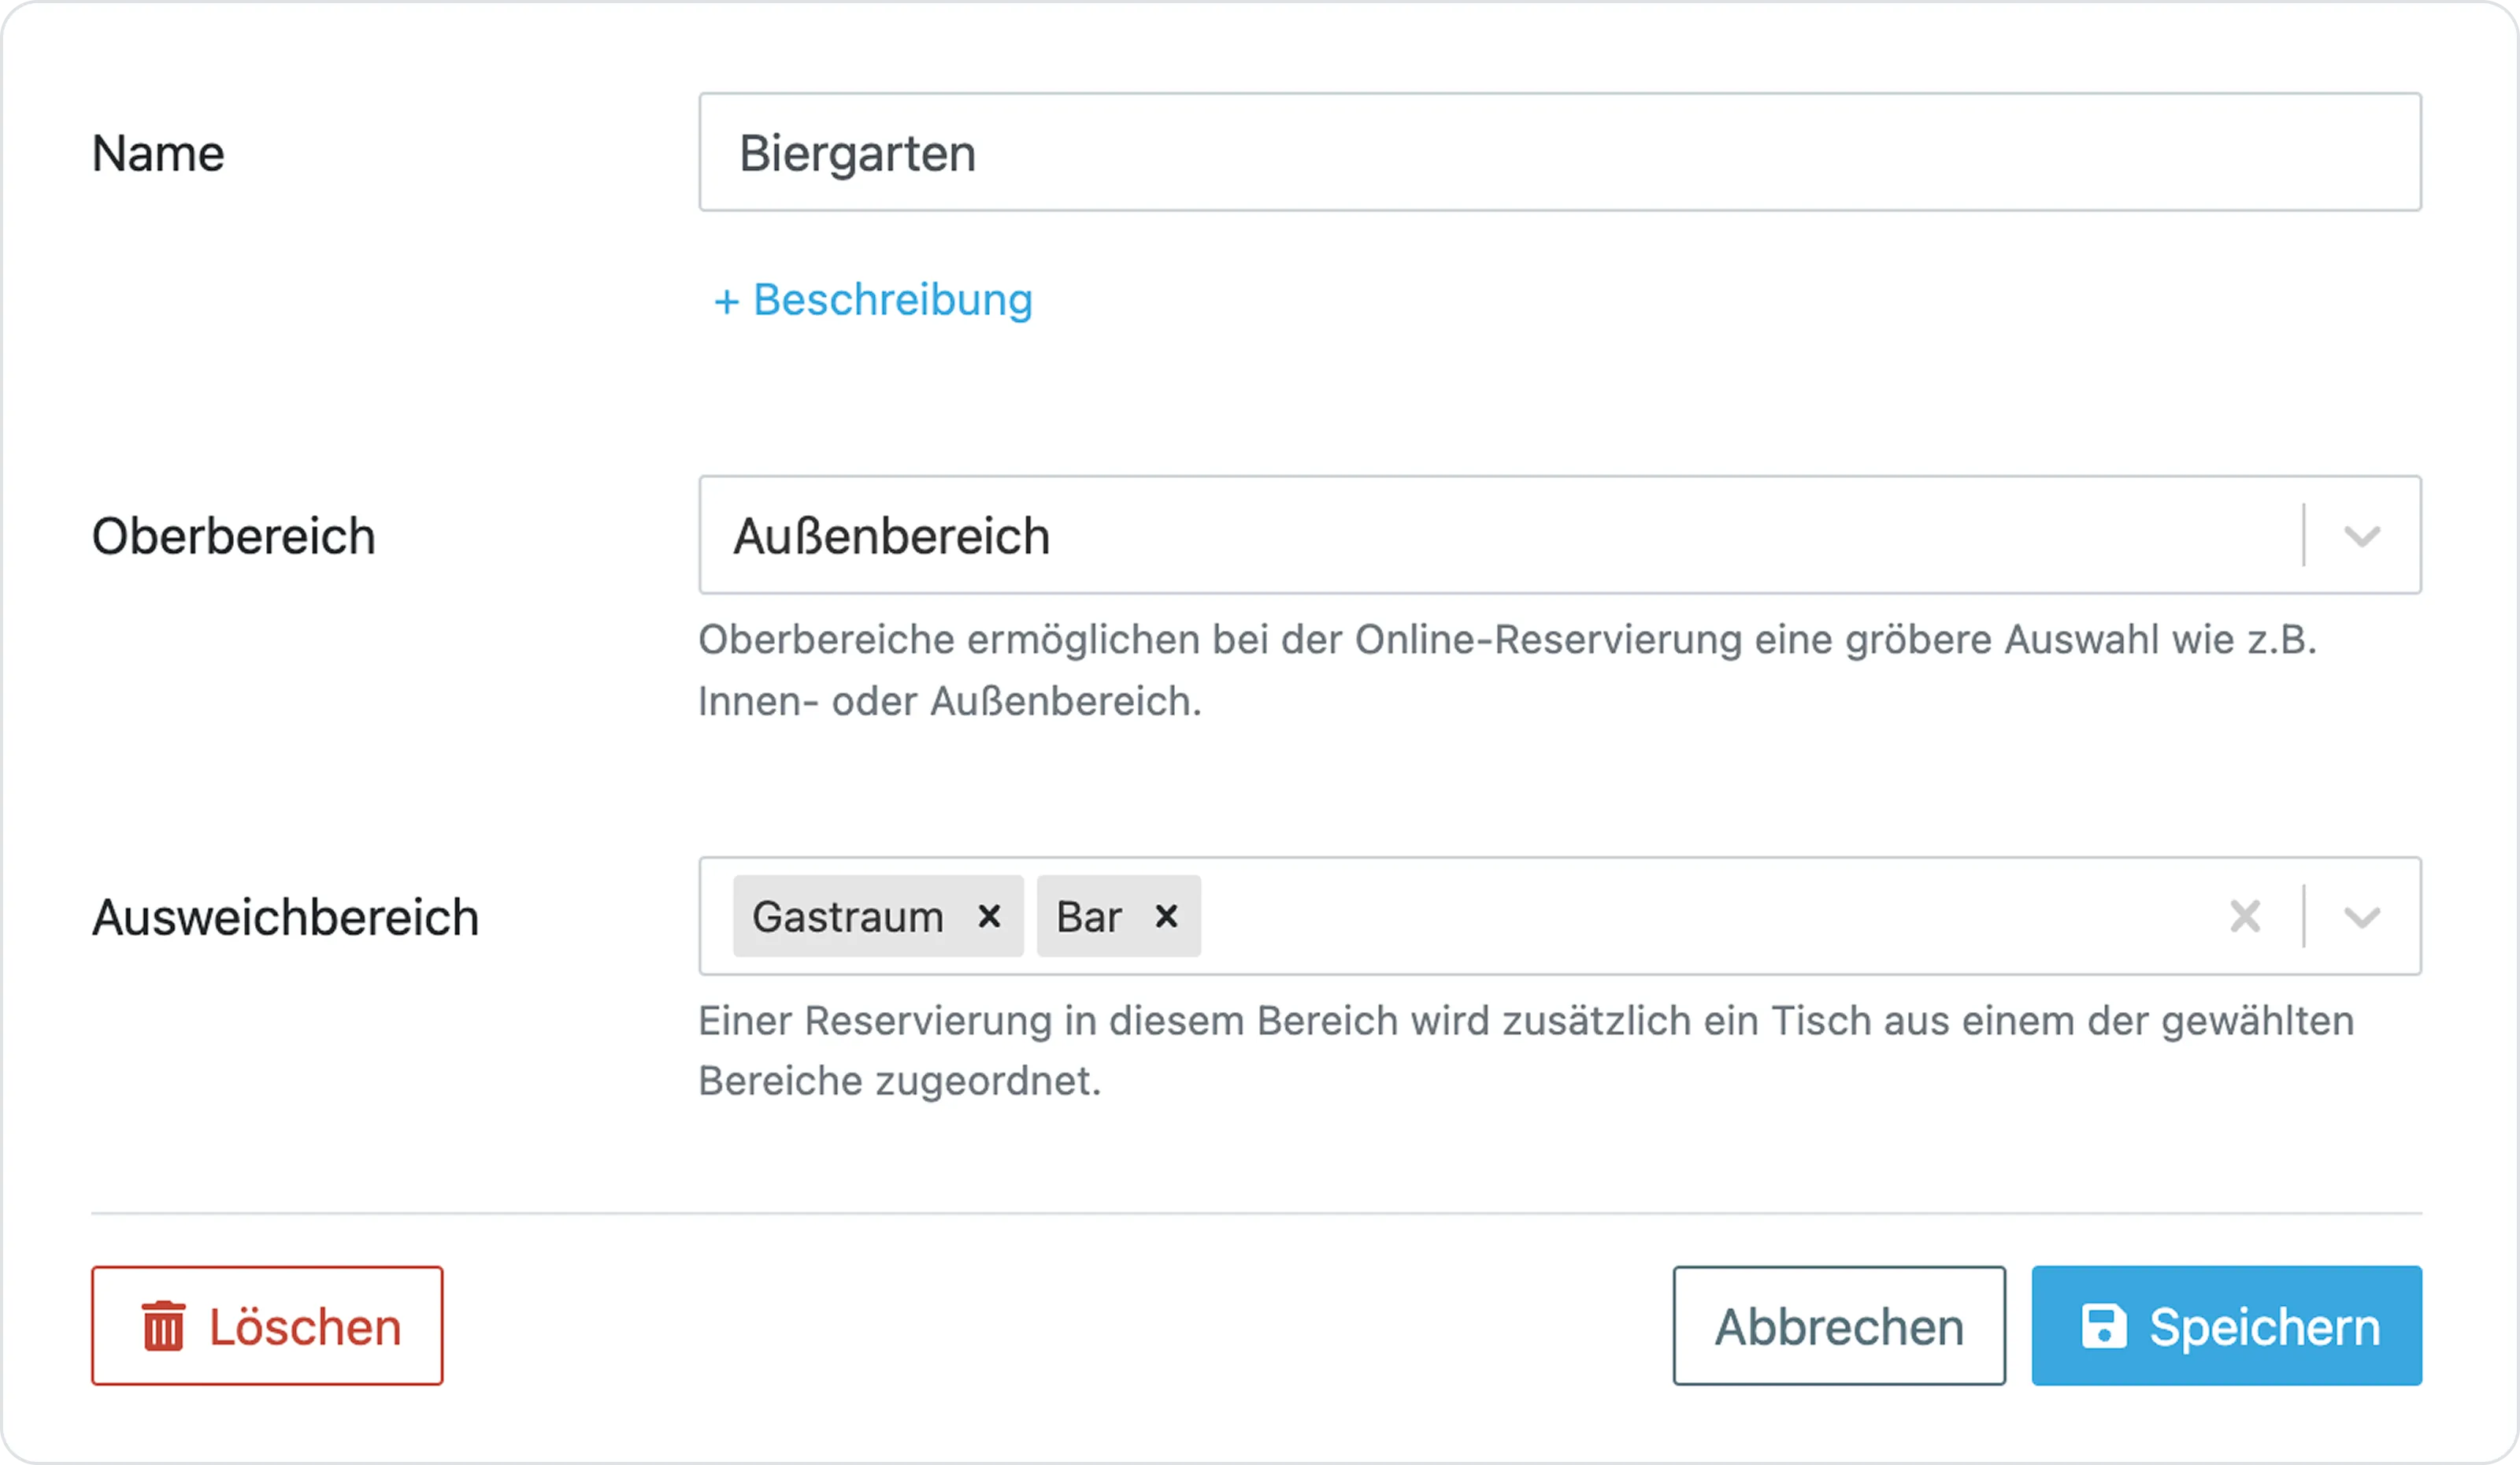Click the Löschen delete button
The width and height of the screenshot is (2520, 1465).
point(267,1326)
